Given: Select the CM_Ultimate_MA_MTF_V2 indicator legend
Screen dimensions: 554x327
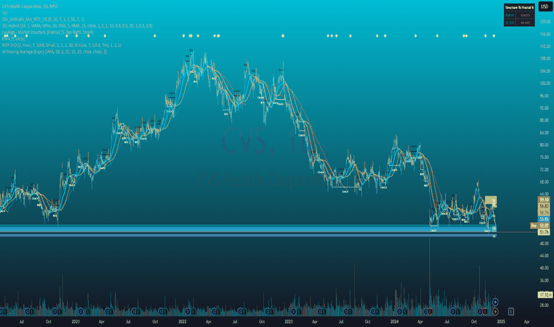Looking at the screenshot, I should point(43,19).
